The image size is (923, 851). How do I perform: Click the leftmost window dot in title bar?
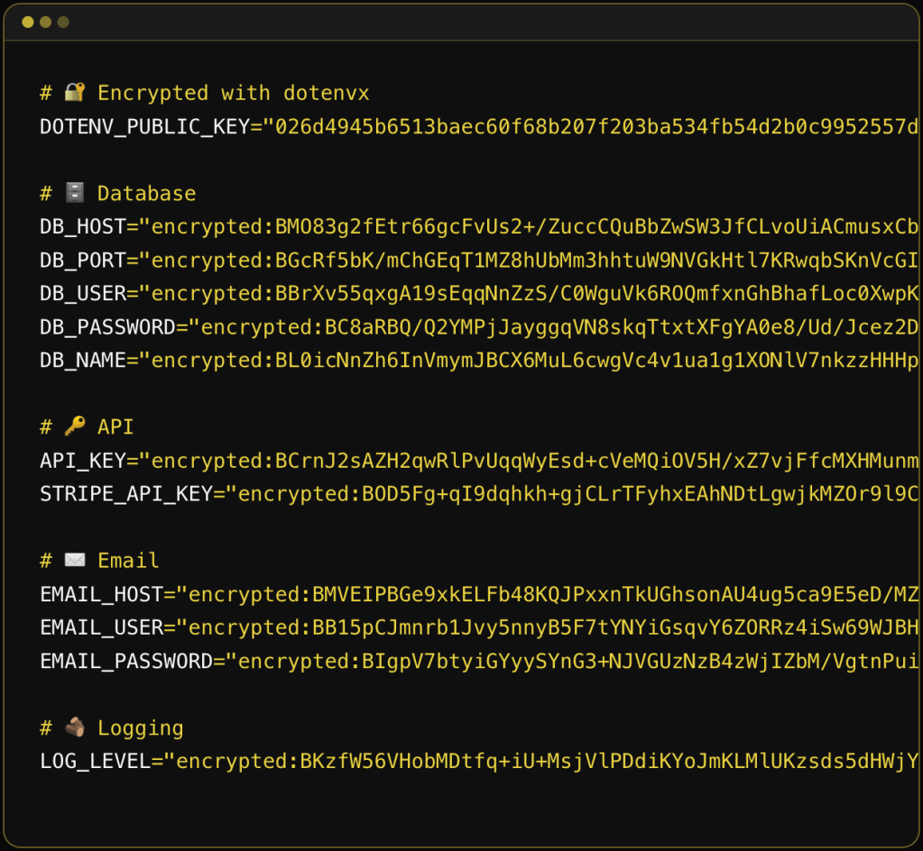tap(28, 22)
